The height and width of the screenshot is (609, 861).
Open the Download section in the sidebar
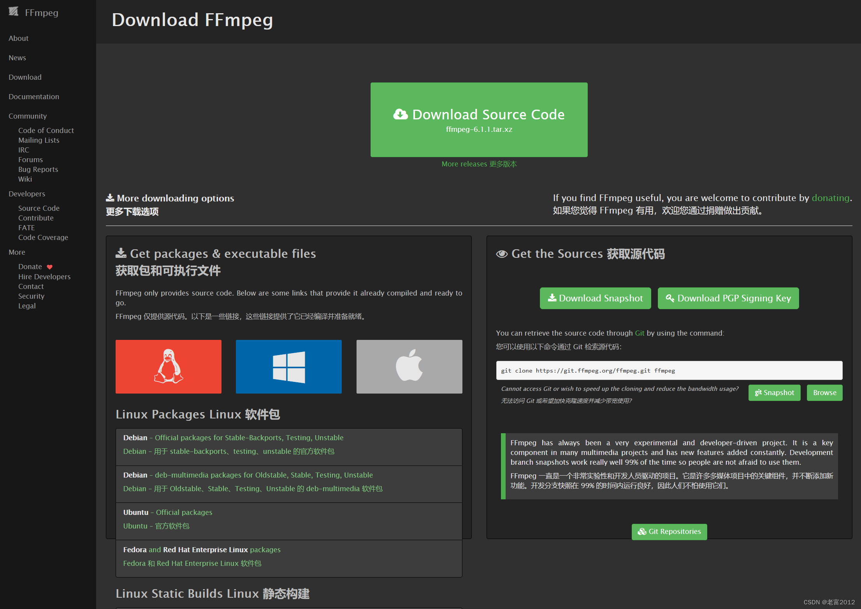[x=25, y=77]
